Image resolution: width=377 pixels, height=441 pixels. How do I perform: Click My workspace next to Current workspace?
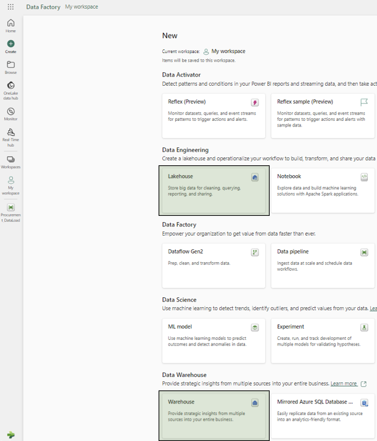(228, 51)
